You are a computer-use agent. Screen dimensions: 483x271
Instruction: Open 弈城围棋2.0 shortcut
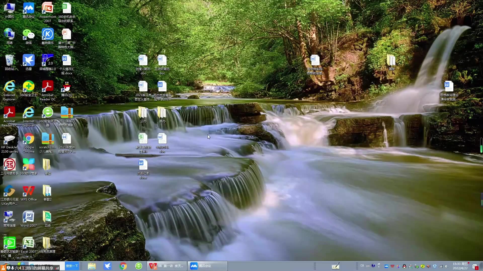click(48, 63)
